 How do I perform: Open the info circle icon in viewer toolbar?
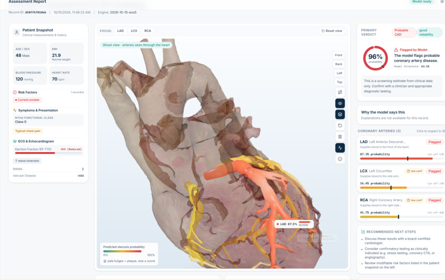(340, 159)
